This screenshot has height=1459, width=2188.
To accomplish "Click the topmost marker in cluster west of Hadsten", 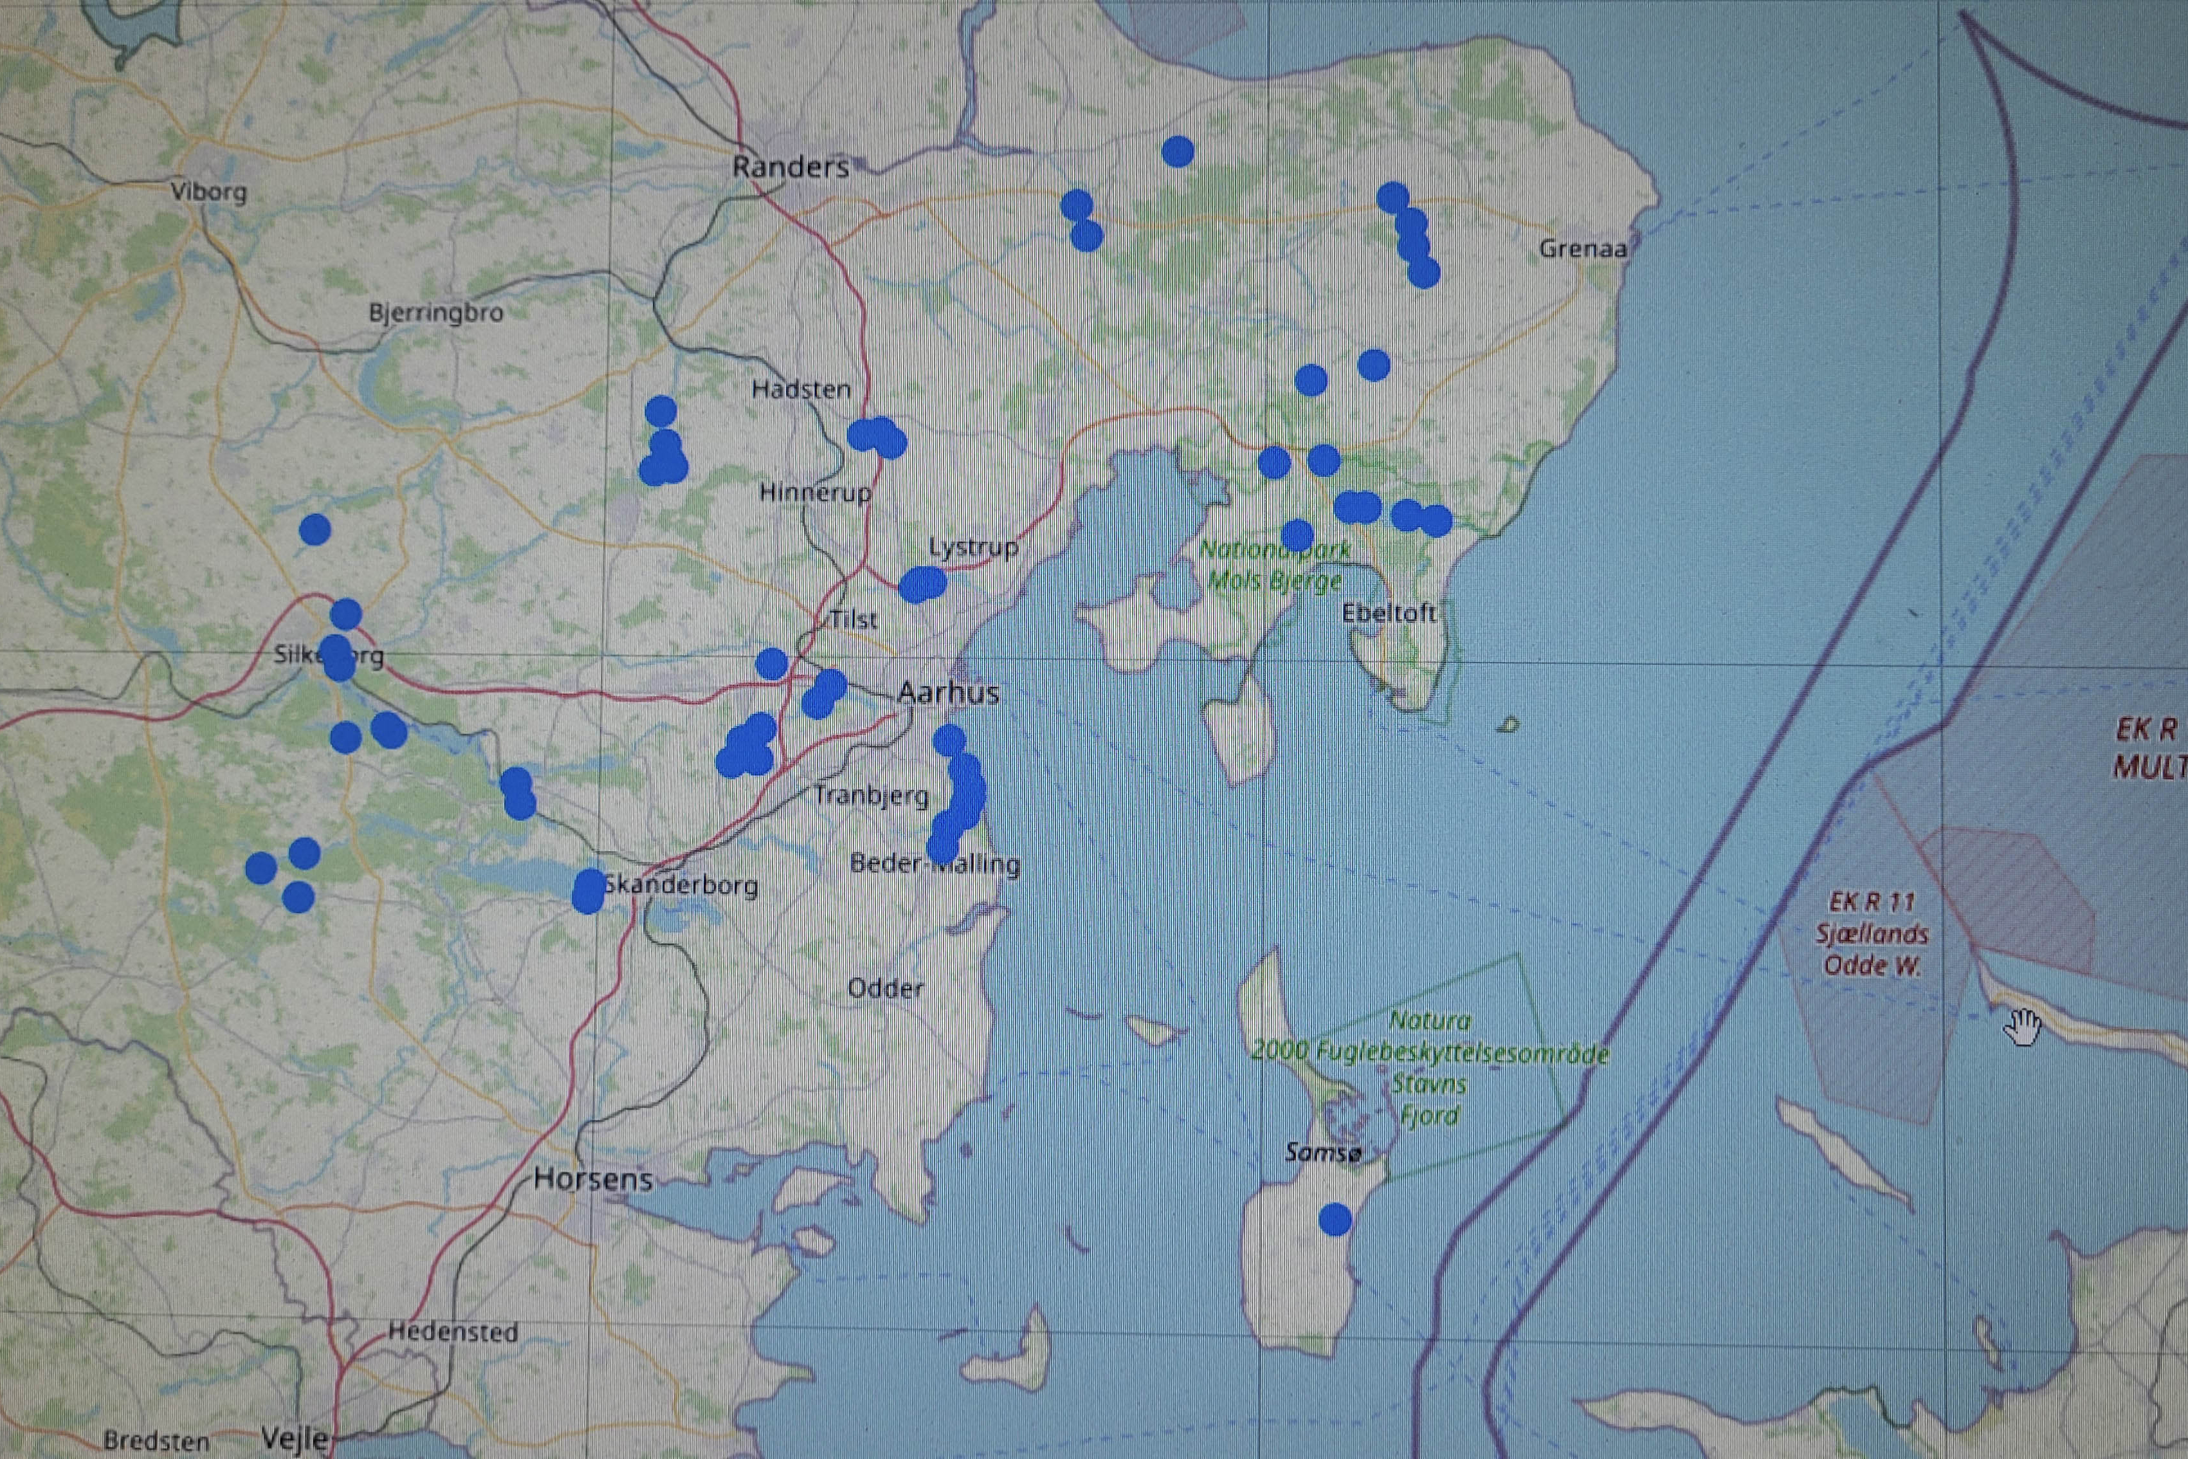I will (x=661, y=410).
